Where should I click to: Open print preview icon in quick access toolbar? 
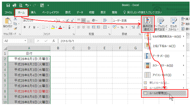pos(21,5)
